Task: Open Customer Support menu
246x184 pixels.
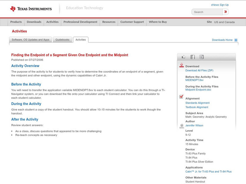Action: tap(132, 22)
